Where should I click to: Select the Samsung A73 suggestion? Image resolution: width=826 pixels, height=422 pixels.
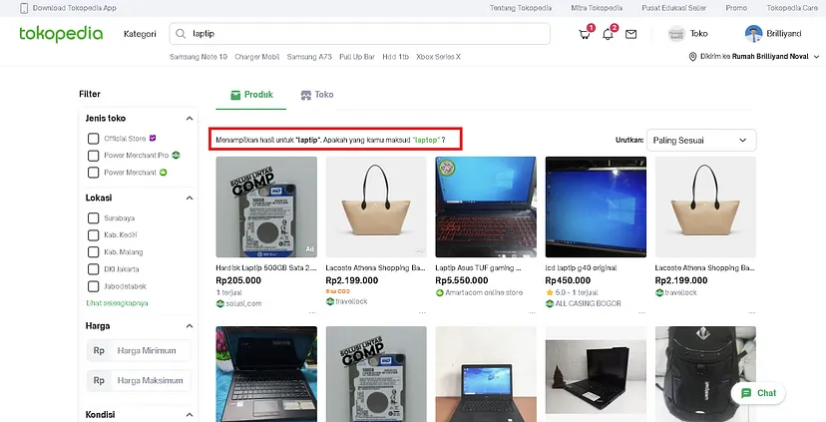pos(309,57)
